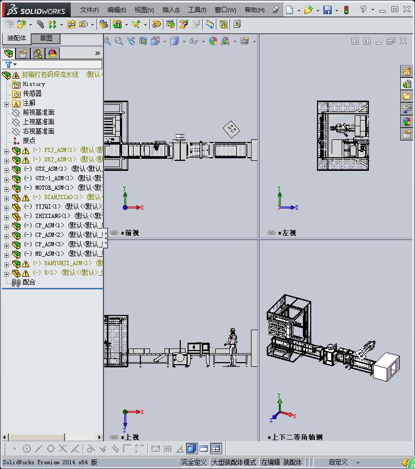Open the Hide/Show Items dropdown arrow
The width and height of the screenshot is (415, 469).
tap(203, 41)
